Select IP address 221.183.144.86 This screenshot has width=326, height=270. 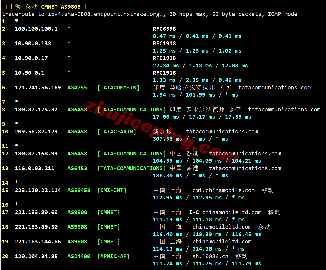[x=38, y=242]
